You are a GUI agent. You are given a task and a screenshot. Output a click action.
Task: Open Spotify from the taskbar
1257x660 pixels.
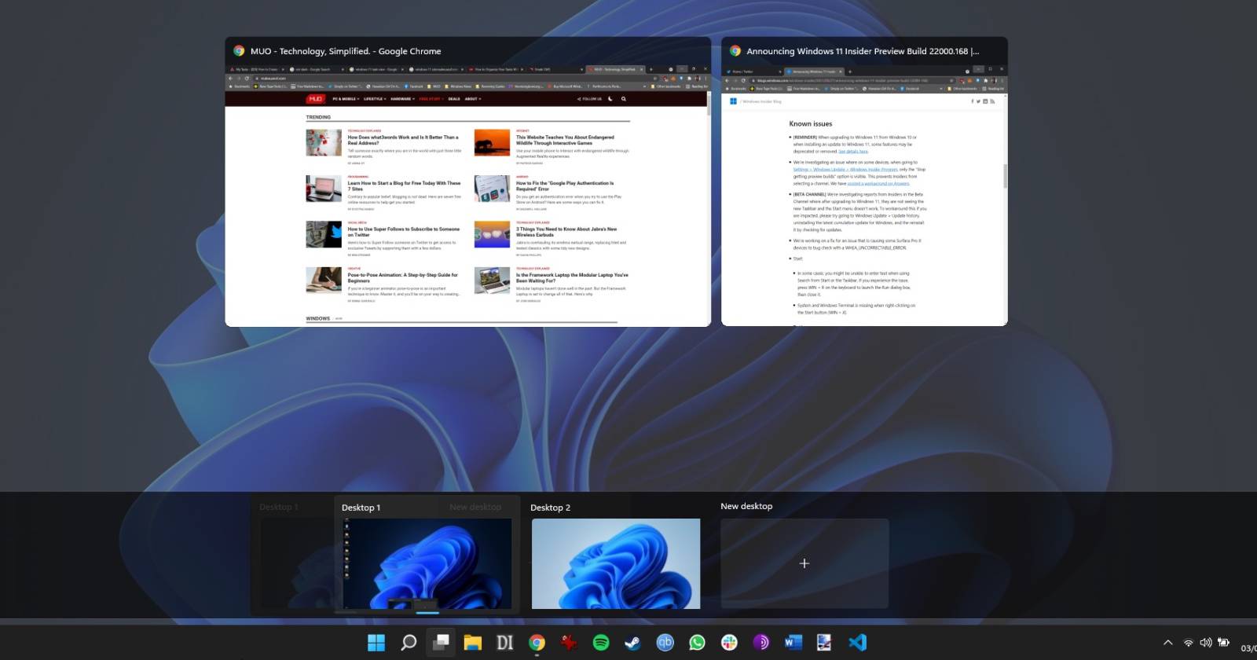(601, 643)
